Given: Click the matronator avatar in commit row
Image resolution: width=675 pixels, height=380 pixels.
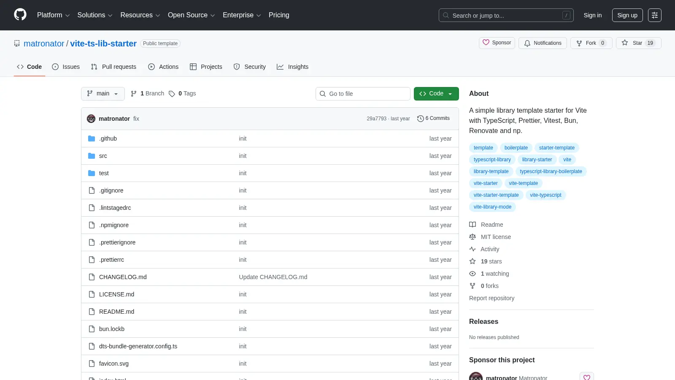Looking at the screenshot, I should click(91, 119).
